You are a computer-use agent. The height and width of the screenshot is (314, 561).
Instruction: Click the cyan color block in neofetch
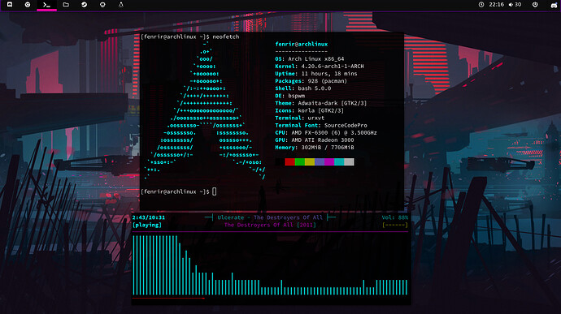tap(339, 161)
